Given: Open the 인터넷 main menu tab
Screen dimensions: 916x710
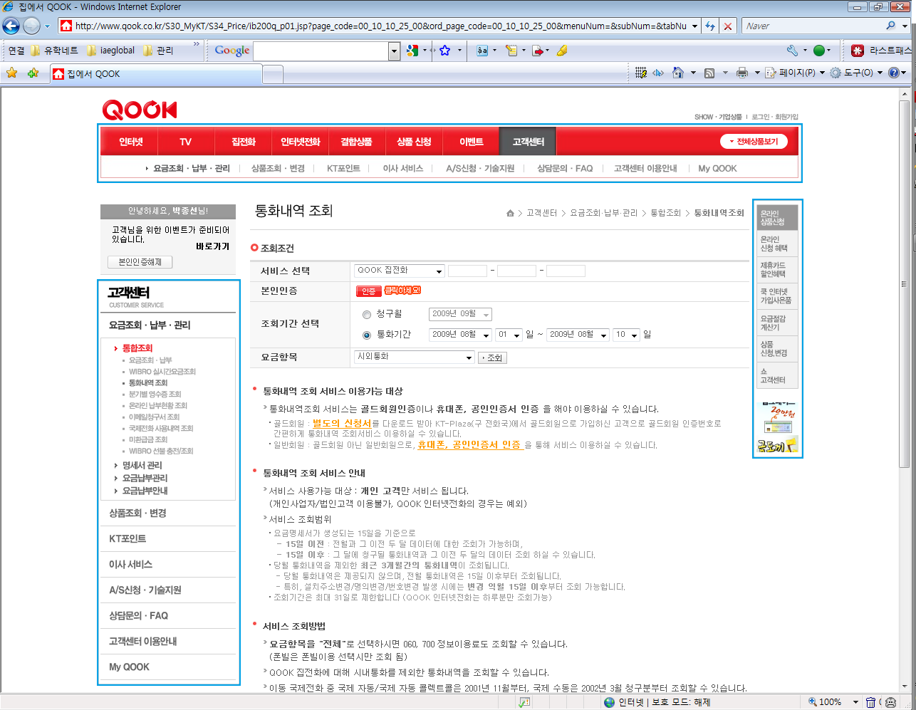Looking at the screenshot, I should [x=130, y=142].
